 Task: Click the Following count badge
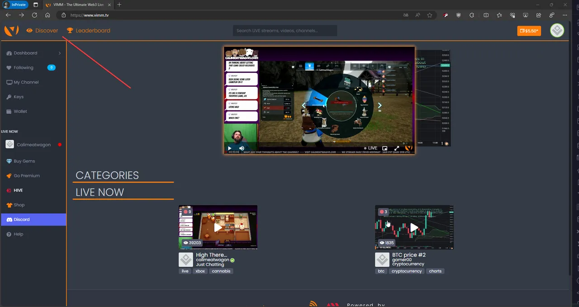pyautogui.click(x=52, y=67)
